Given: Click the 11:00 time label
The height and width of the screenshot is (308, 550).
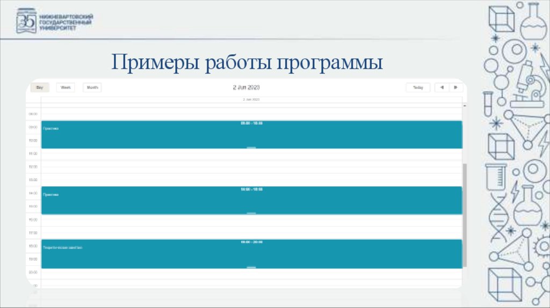Looking at the screenshot, I should point(33,154).
